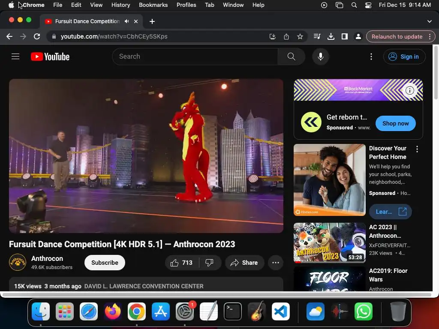Open the Profiles menu

[x=186, y=5]
